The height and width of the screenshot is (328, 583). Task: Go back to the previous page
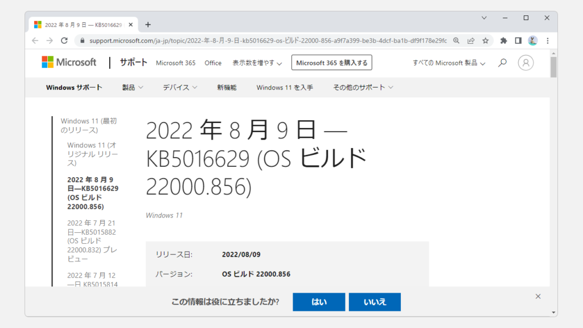click(35, 40)
